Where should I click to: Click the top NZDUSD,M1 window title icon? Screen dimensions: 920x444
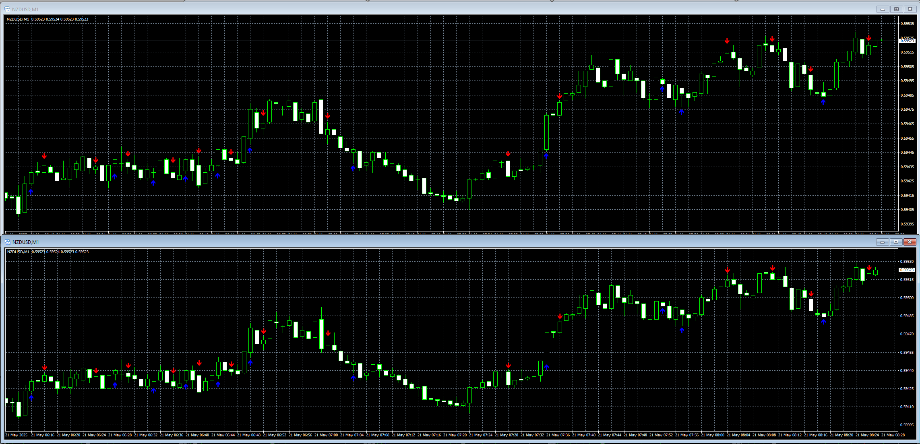point(7,9)
